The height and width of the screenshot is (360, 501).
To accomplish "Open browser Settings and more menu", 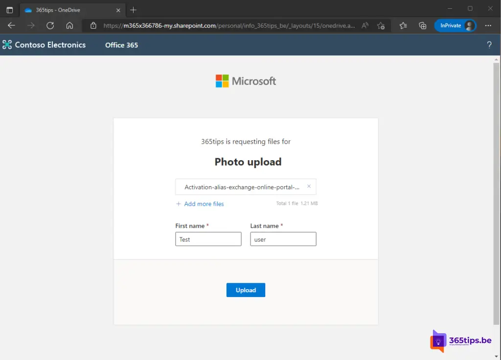I will [x=488, y=26].
